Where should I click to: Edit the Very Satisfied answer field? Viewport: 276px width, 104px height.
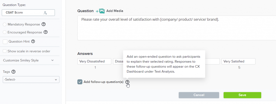click(x=239, y=61)
